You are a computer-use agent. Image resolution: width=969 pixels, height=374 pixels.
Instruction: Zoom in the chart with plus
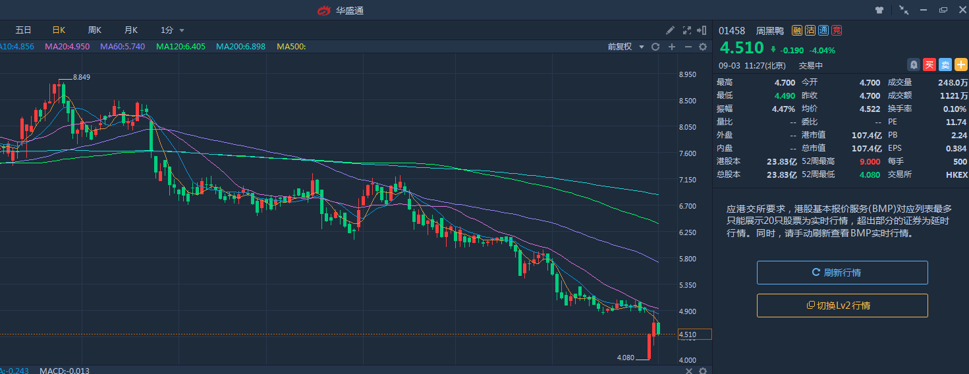(x=672, y=47)
